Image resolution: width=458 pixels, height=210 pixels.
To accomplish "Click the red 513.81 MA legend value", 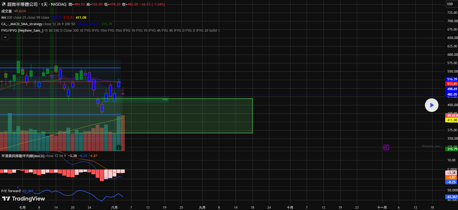I will [x=69, y=17].
